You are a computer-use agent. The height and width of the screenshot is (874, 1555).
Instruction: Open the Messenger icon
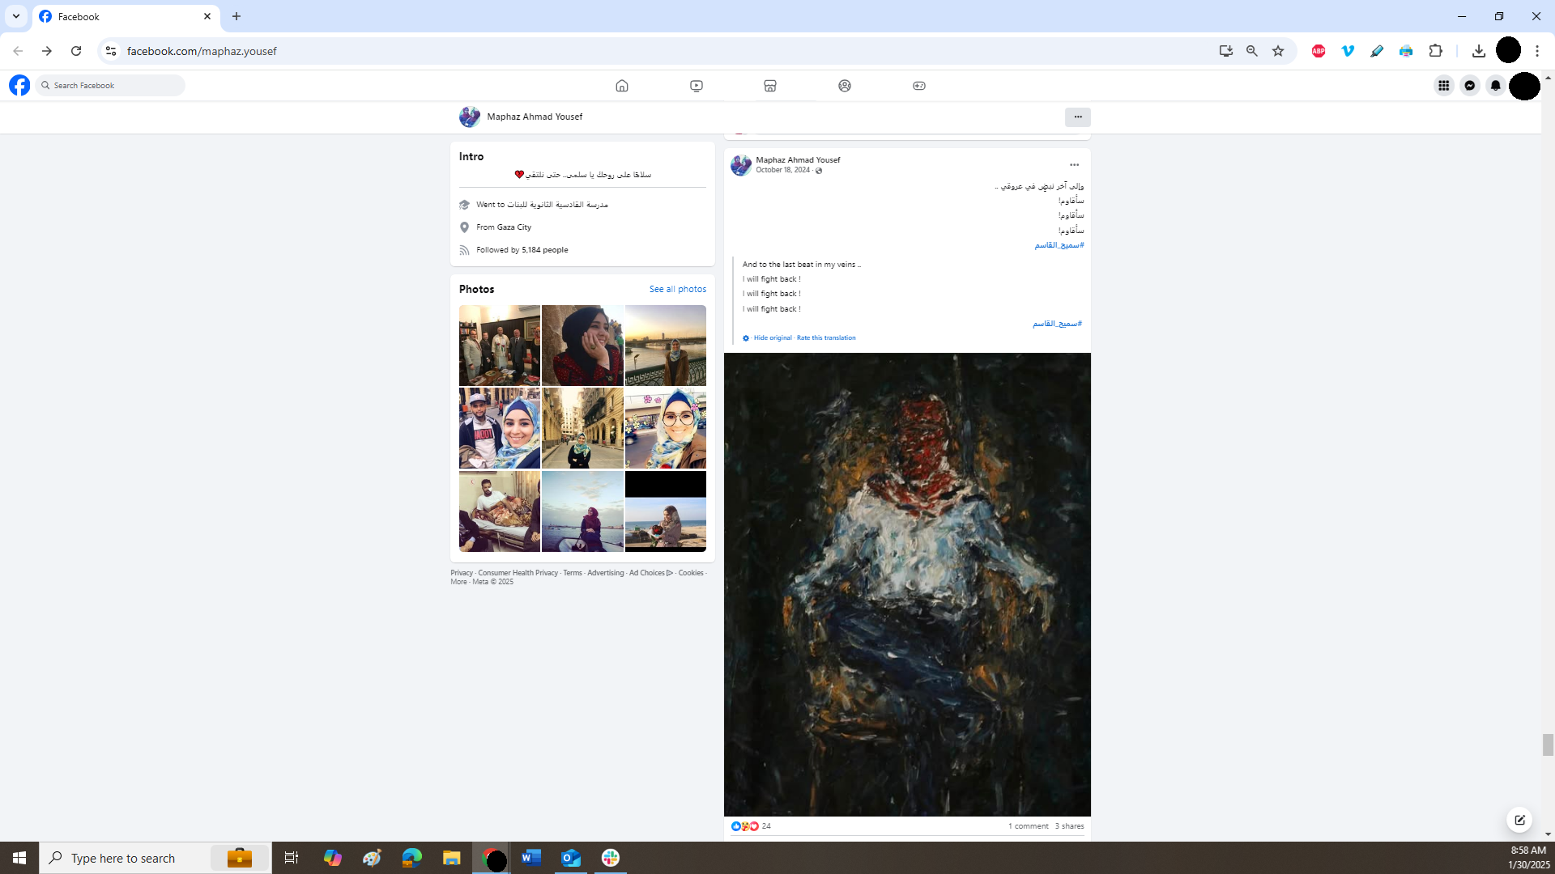[1470, 86]
